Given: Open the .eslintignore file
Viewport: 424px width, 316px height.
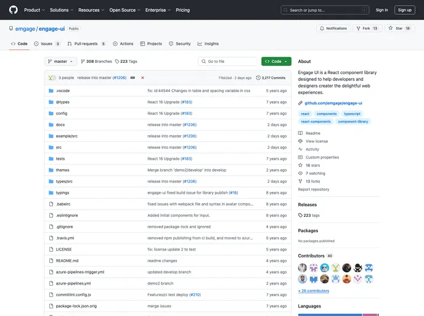Looking at the screenshot, I should tap(67, 215).
